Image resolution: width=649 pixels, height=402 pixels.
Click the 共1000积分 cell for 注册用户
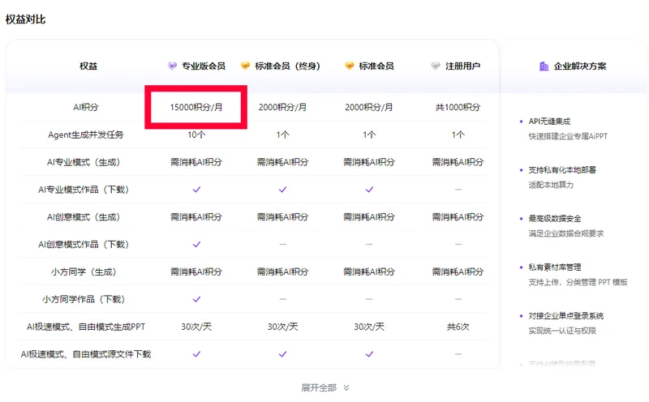(x=458, y=107)
